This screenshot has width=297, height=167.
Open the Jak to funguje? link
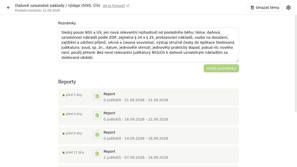[x=114, y=6]
